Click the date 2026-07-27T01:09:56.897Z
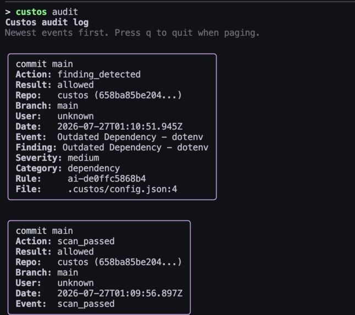 click(x=120, y=293)
